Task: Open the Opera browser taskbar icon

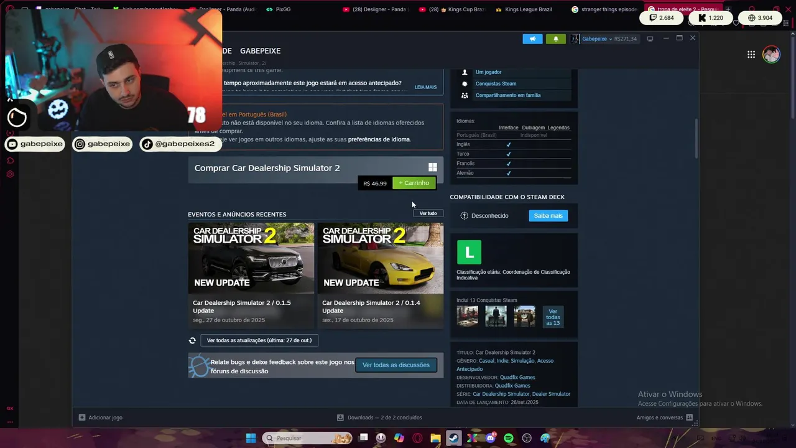Action: point(417,438)
